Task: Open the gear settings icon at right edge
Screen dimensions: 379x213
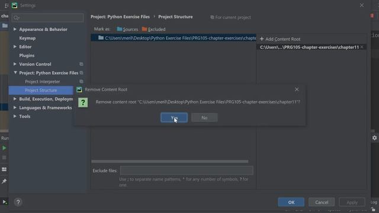Action: point(374,138)
